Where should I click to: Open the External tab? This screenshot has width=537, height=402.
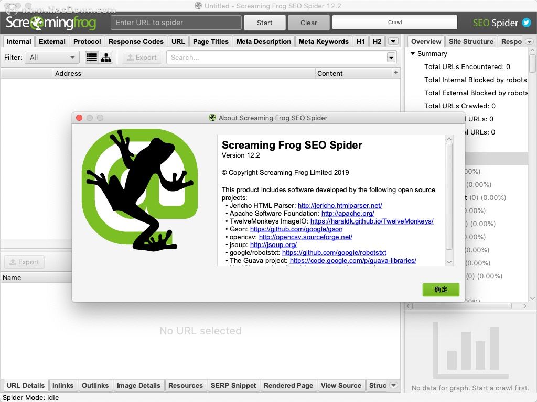click(x=52, y=42)
